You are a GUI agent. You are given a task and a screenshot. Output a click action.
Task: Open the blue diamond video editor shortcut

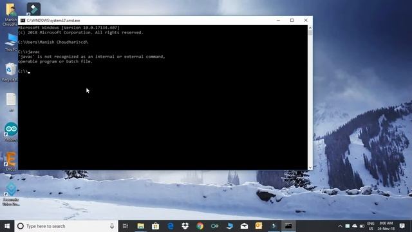(x=11, y=194)
